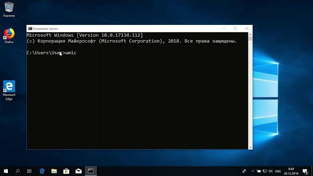This screenshot has height=176, width=313.
Task: Open the Action Center notifications icon
Action: click(305, 171)
